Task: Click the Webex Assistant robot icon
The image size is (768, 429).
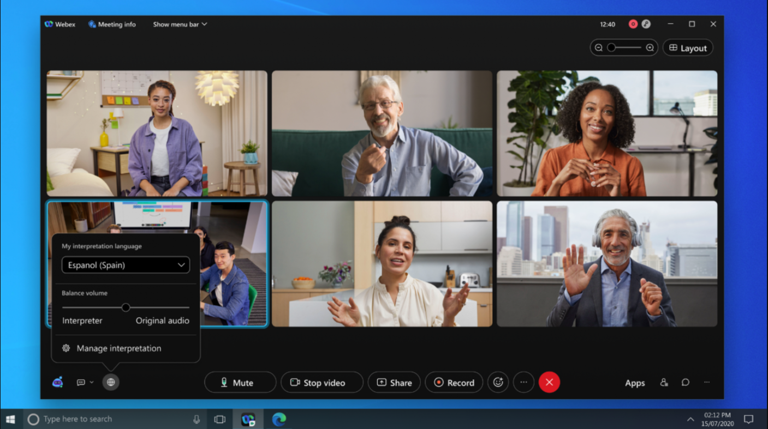Action: 57,382
